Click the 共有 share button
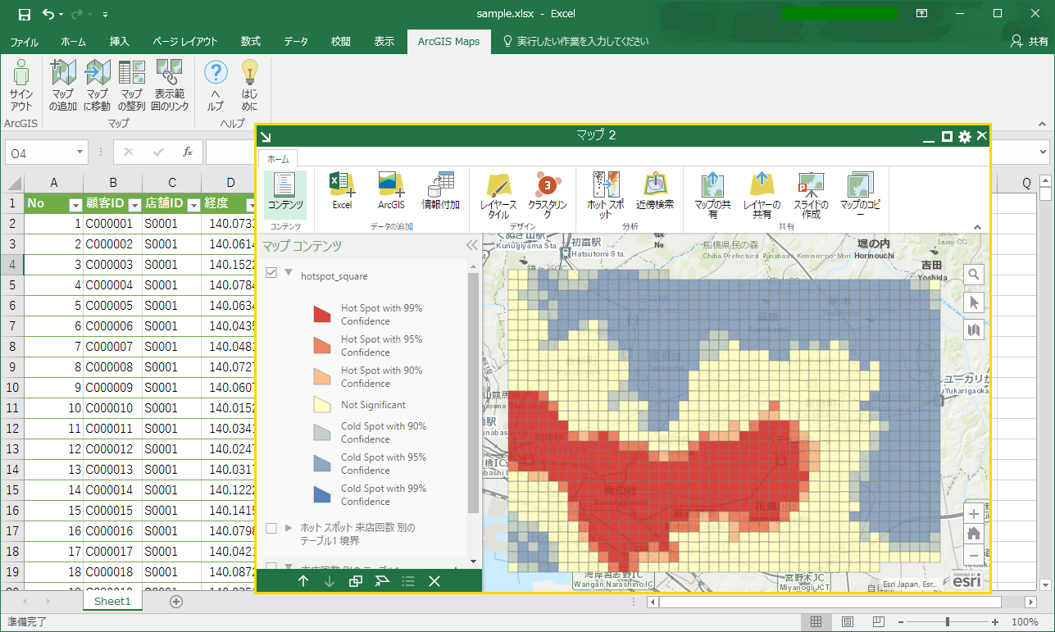This screenshot has width=1055, height=632. (x=1030, y=41)
